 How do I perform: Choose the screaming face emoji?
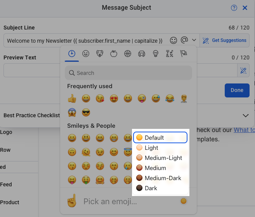(x=72, y=113)
